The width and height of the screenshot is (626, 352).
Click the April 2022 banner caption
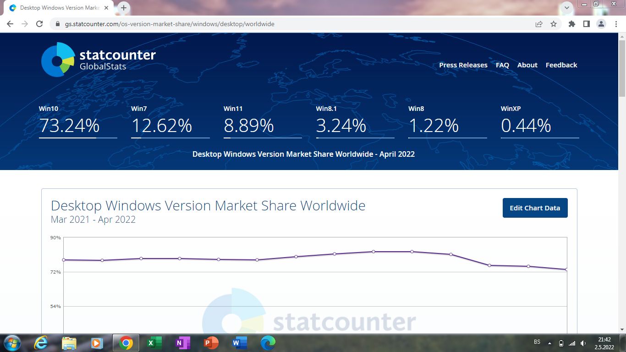point(303,154)
